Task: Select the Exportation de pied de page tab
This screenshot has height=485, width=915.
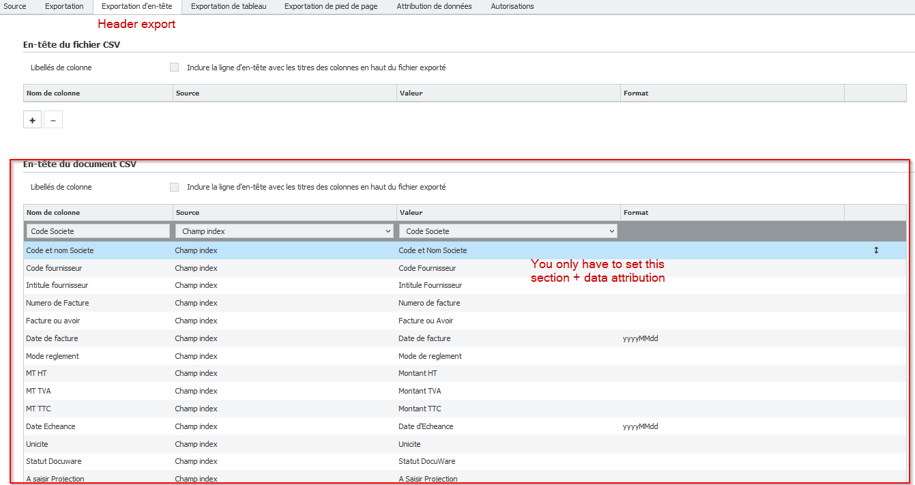Action: tap(331, 6)
